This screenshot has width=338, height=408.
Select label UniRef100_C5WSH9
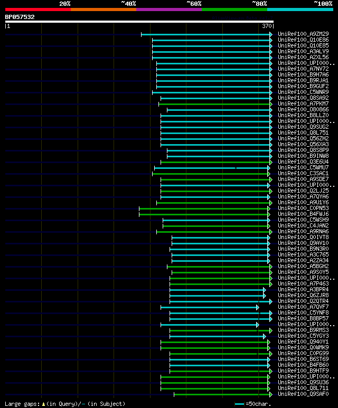pos(303,220)
